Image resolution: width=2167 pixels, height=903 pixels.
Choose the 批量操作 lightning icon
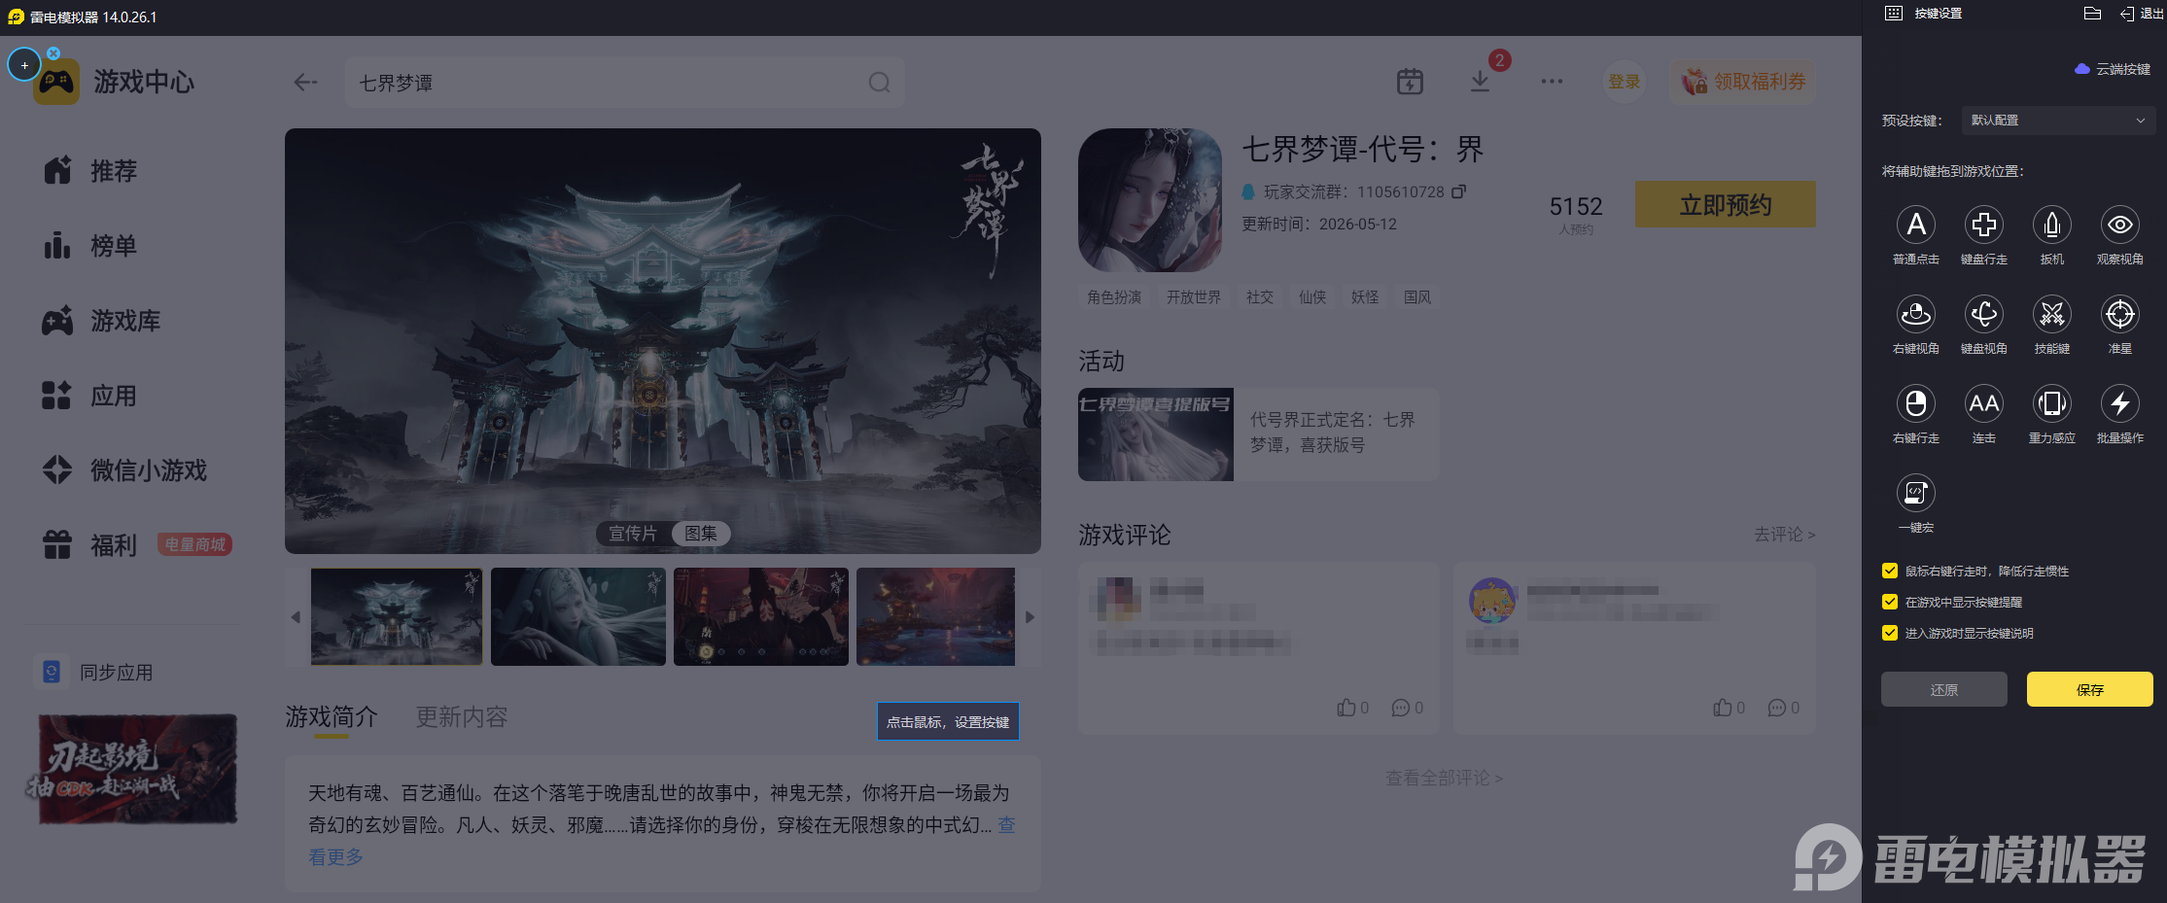tap(2119, 403)
